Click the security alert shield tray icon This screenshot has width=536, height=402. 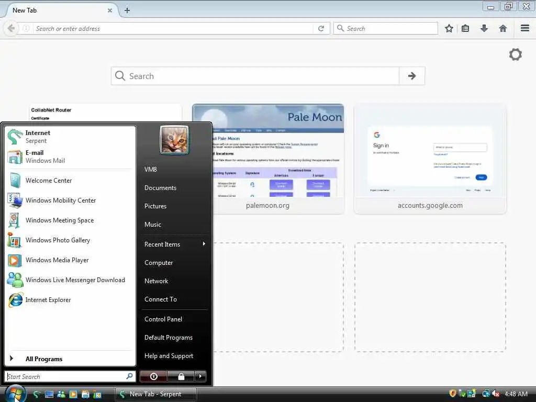click(x=453, y=394)
